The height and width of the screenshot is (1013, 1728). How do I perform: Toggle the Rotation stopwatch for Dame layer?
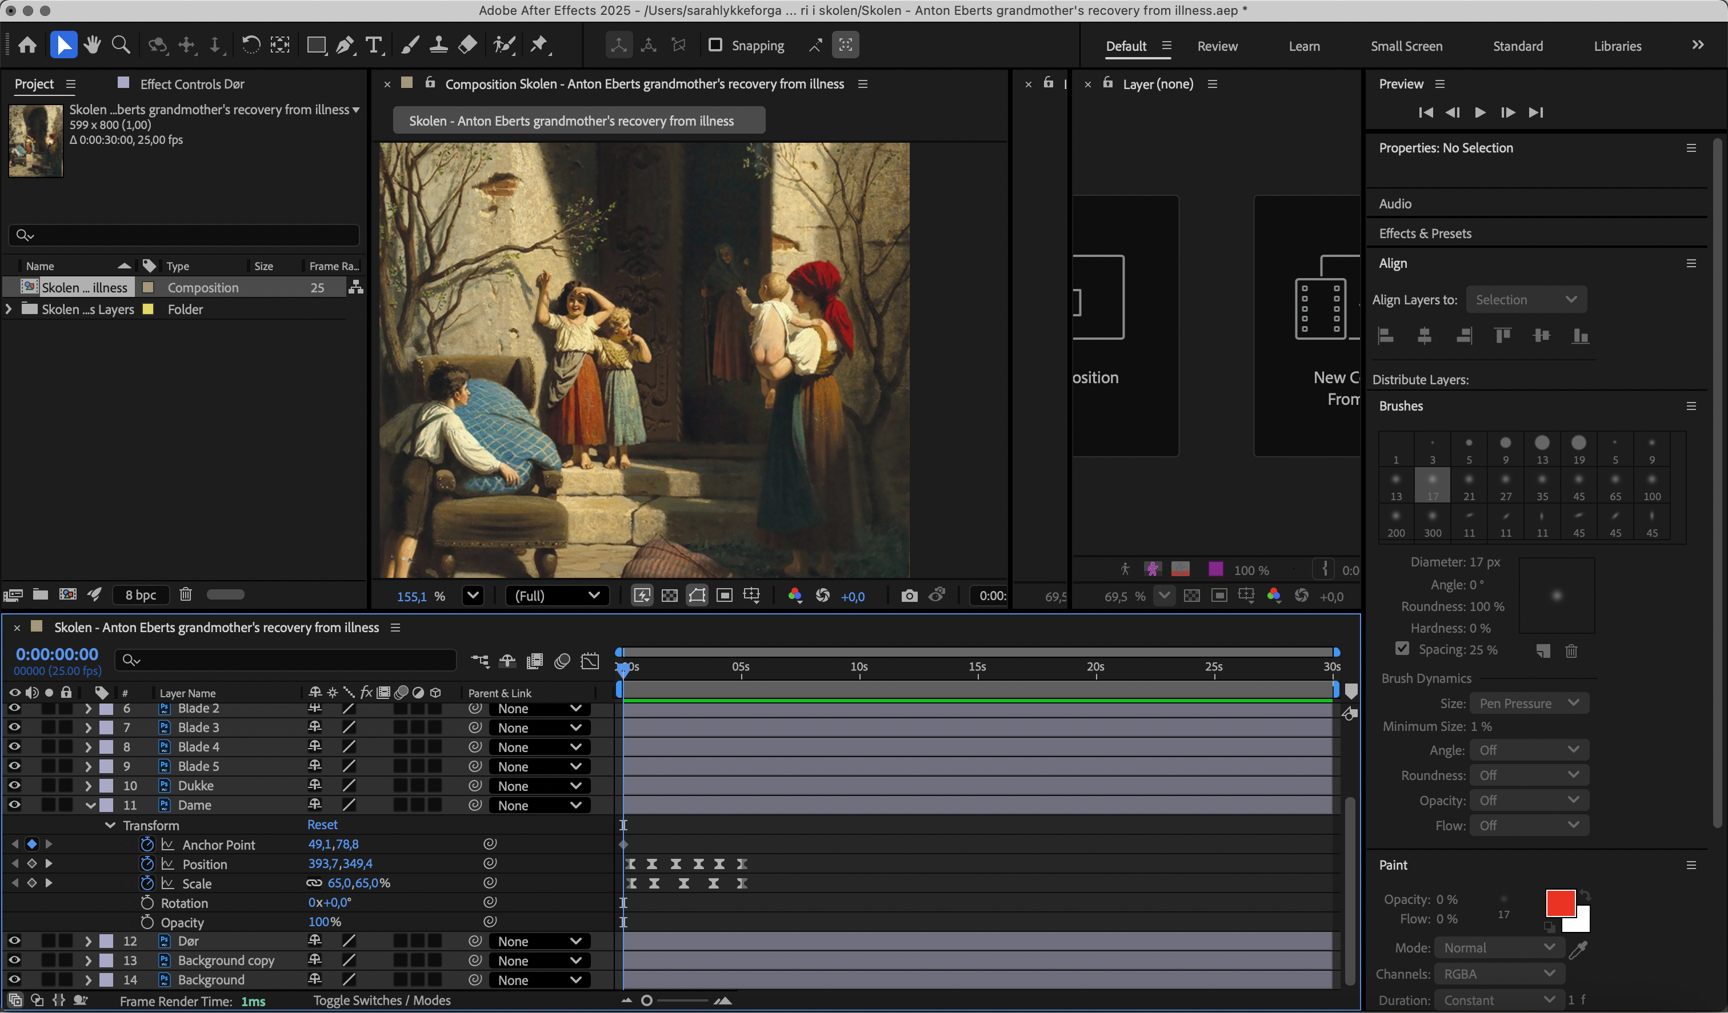(x=147, y=903)
